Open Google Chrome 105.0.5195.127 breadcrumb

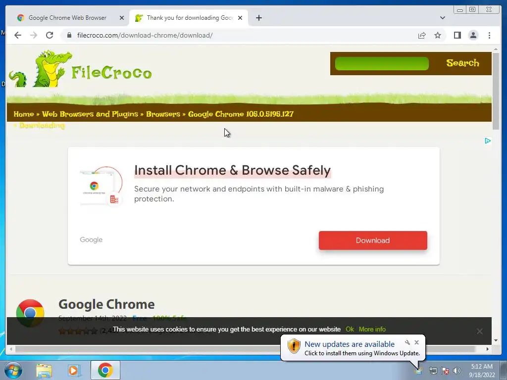point(241,114)
